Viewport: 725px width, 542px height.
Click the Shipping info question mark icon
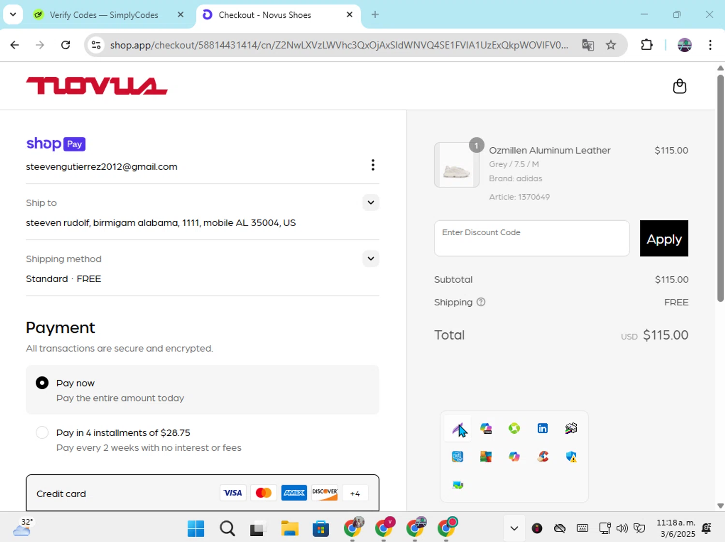[481, 302]
